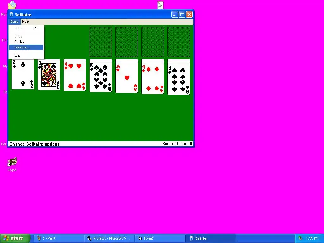The width and height of the screenshot is (324, 243).
Task: Click the folder icon above the Solitaire window
Action: [x=12, y=5]
